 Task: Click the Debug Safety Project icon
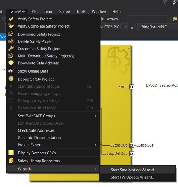pos(11,79)
